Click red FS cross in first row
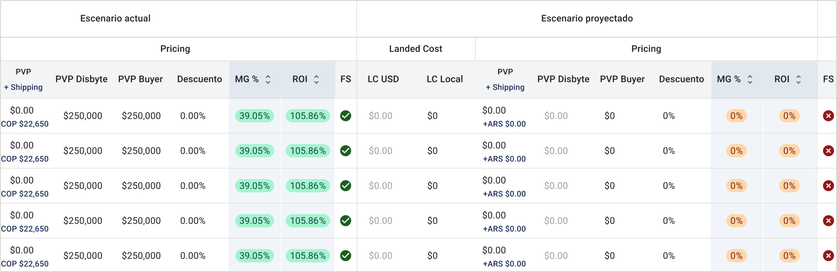837x272 pixels. [x=828, y=116]
